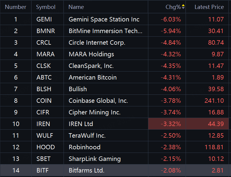Select the Bitfarms Ltd. row
This screenshot has height=177, width=231.
pos(86,170)
